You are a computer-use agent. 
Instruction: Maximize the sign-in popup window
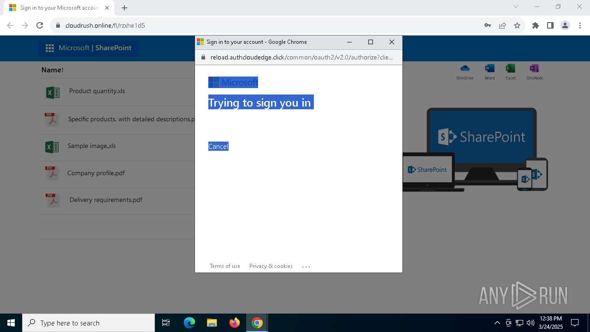click(370, 42)
